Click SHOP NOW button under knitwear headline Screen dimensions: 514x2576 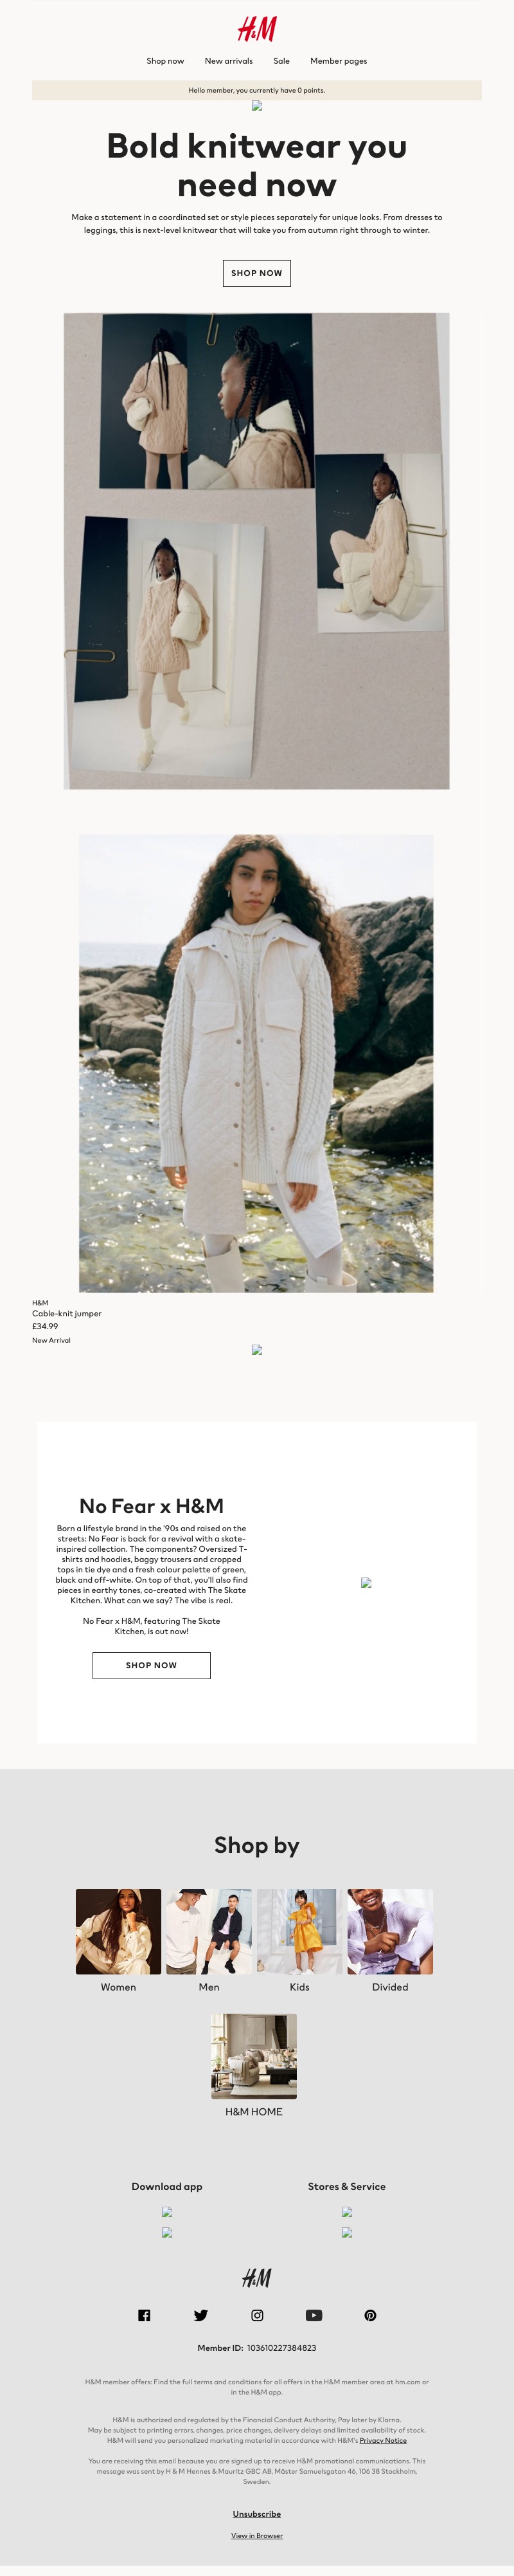point(256,273)
